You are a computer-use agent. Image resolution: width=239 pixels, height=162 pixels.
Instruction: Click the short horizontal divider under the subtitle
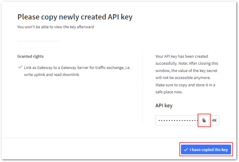(x=39, y=41)
